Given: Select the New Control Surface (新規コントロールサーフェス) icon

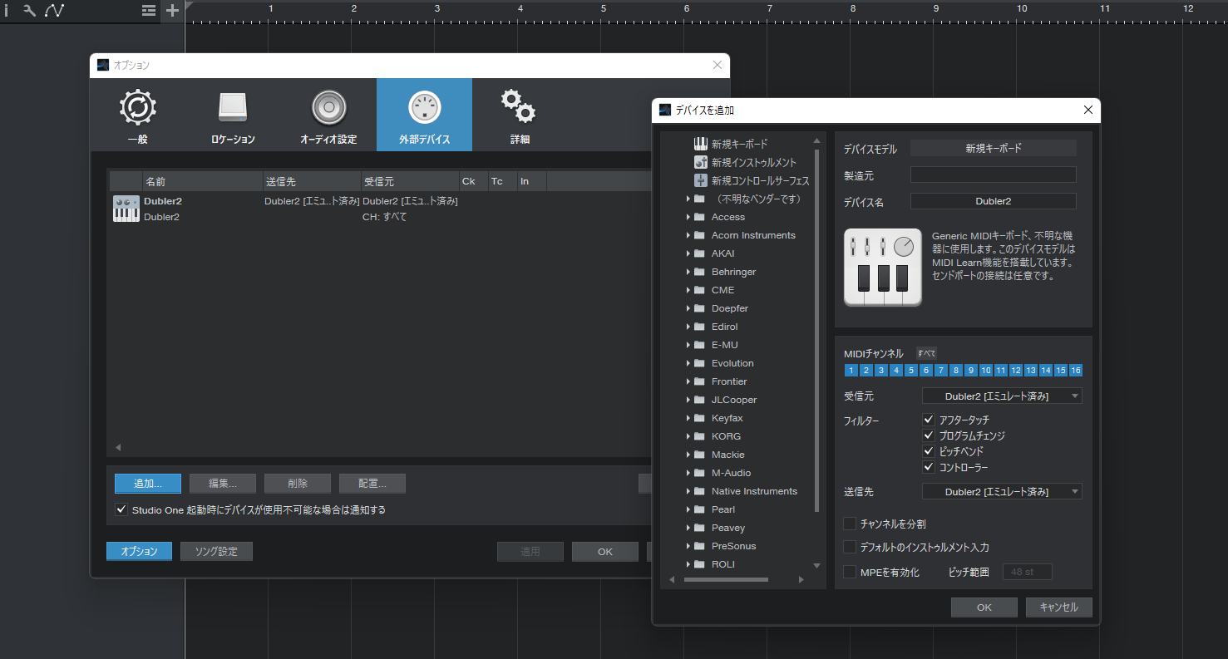Looking at the screenshot, I should click(x=700, y=180).
